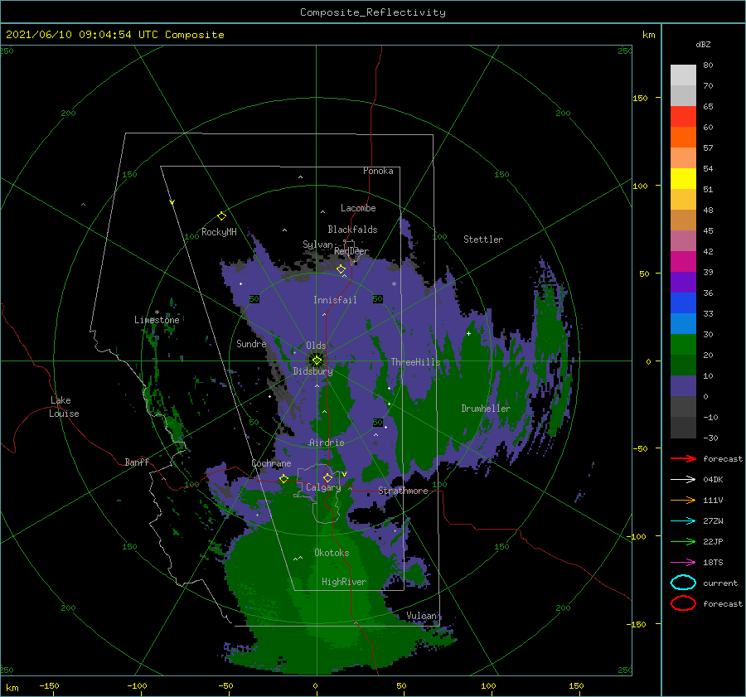
Task: Click the Lacombe city label
Action: [358, 208]
